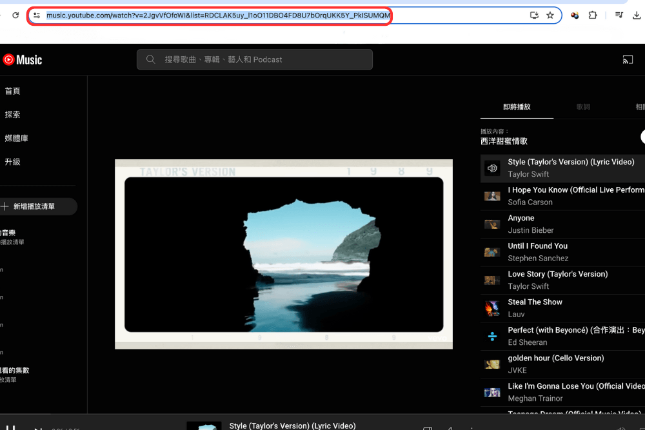
Task: Select queue title "Style (Taylor's Version) (Lyric Video)"
Action: click(x=571, y=162)
